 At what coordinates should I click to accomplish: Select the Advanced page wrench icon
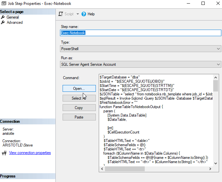(3, 22)
